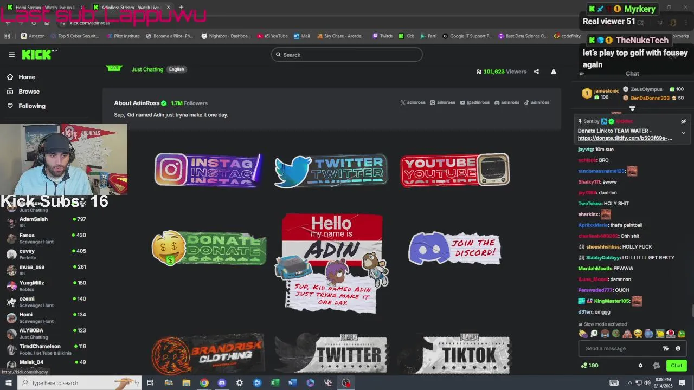
Task: Click the Join the Discord banner
Action: click(454, 249)
